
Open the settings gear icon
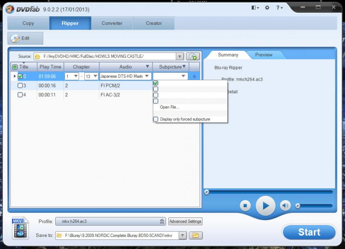coord(267,8)
